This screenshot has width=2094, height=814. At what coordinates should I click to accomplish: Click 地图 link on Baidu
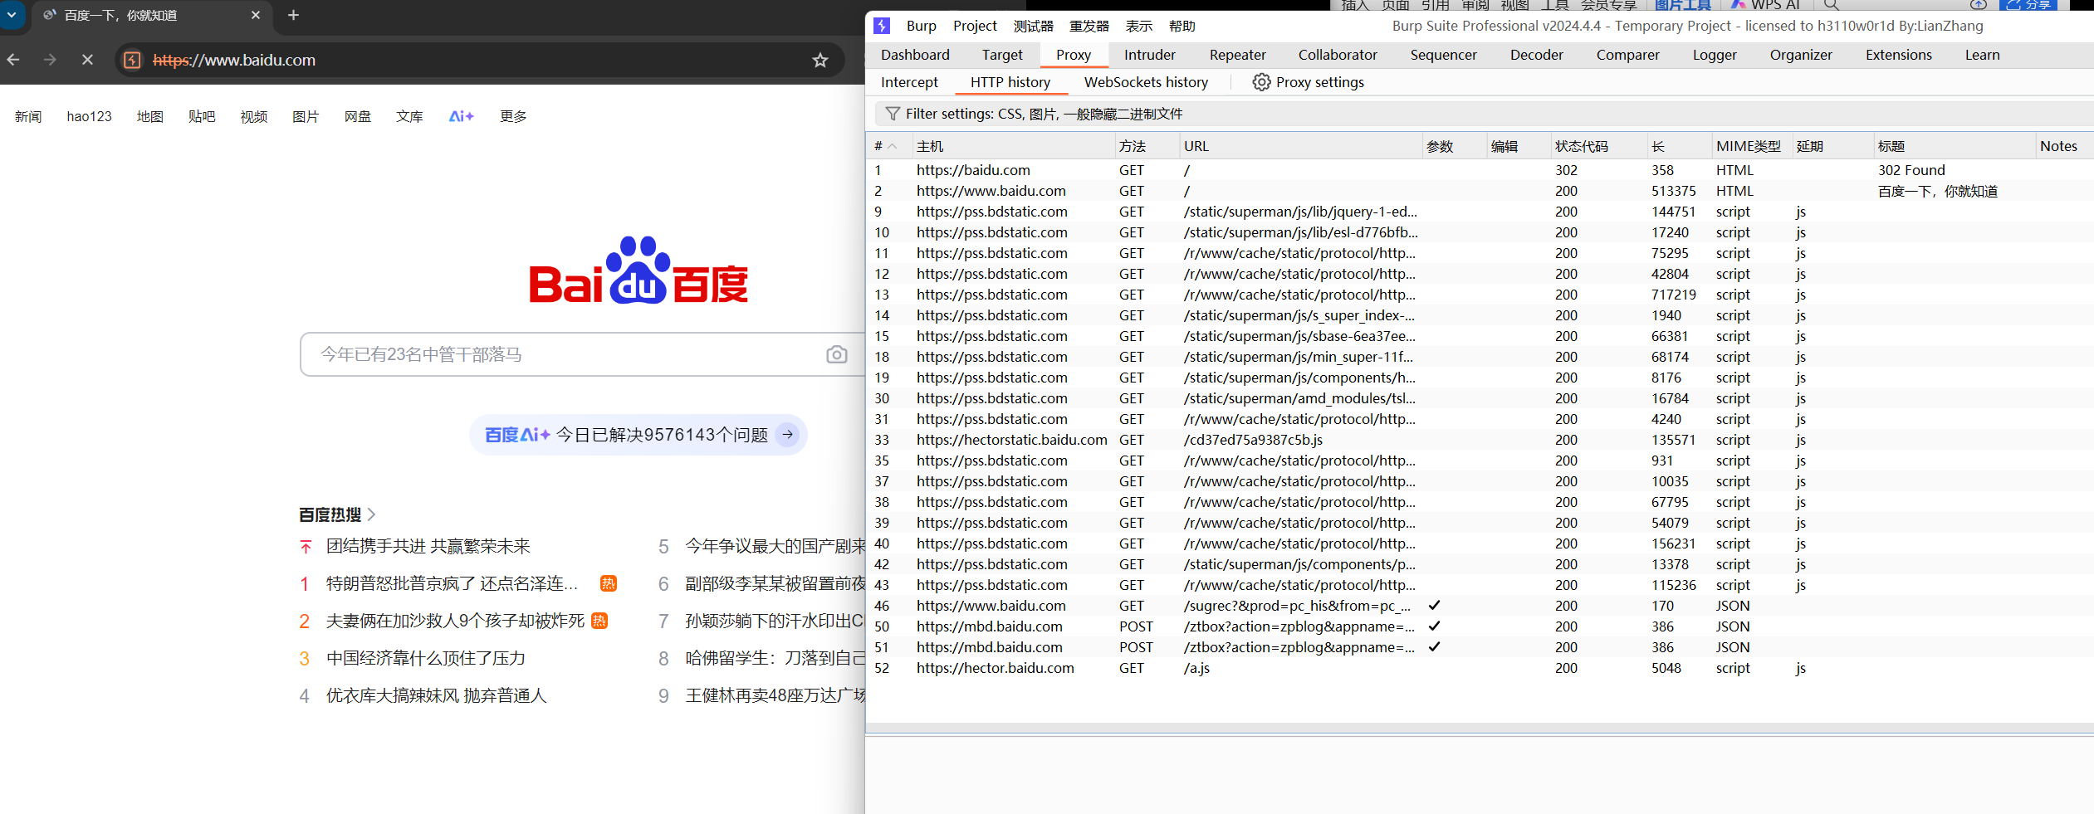(149, 116)
